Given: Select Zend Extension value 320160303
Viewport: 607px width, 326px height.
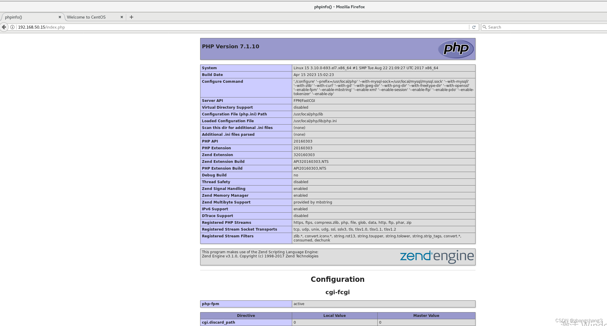Looking at the screenshot, I should 304,155.
